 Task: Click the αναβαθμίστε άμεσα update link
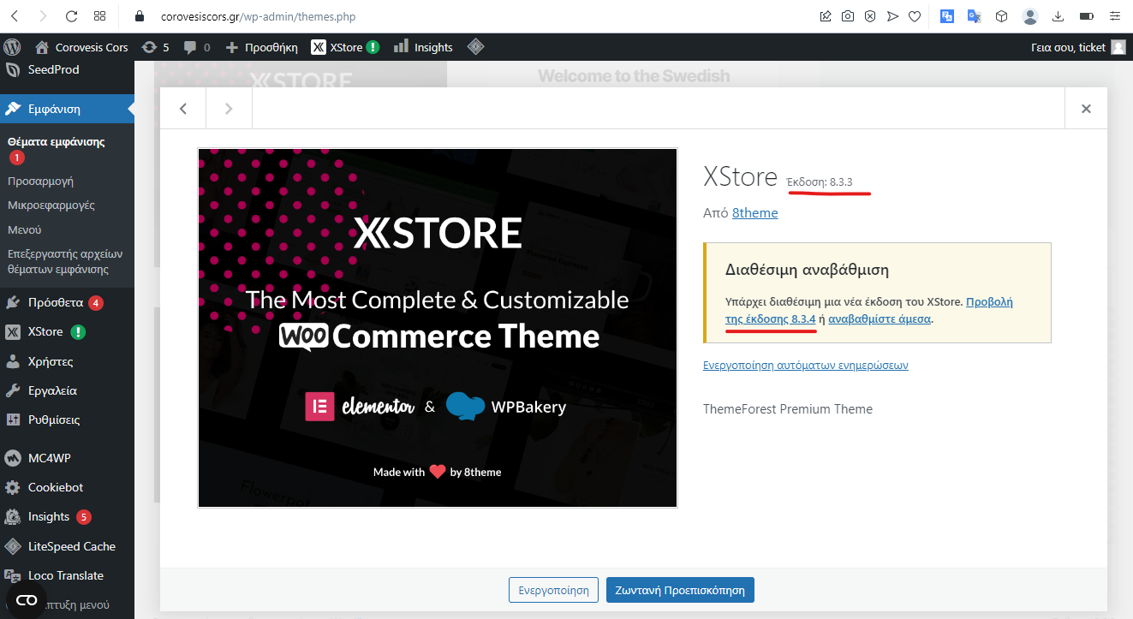click(880, 318)
